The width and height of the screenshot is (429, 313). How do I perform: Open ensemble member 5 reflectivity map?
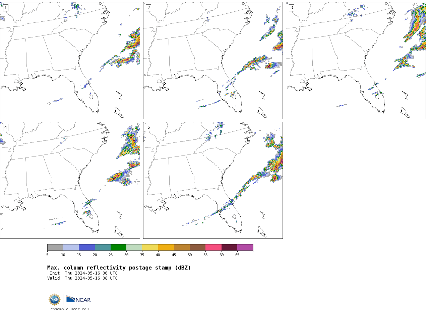[x=213, y=180]
